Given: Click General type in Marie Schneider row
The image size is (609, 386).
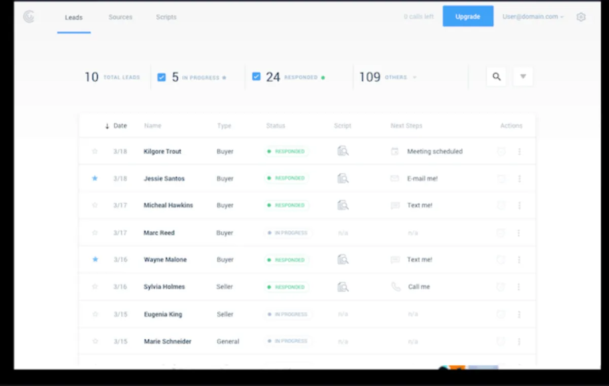Looking at the screenshot, I should pos(228,341).
